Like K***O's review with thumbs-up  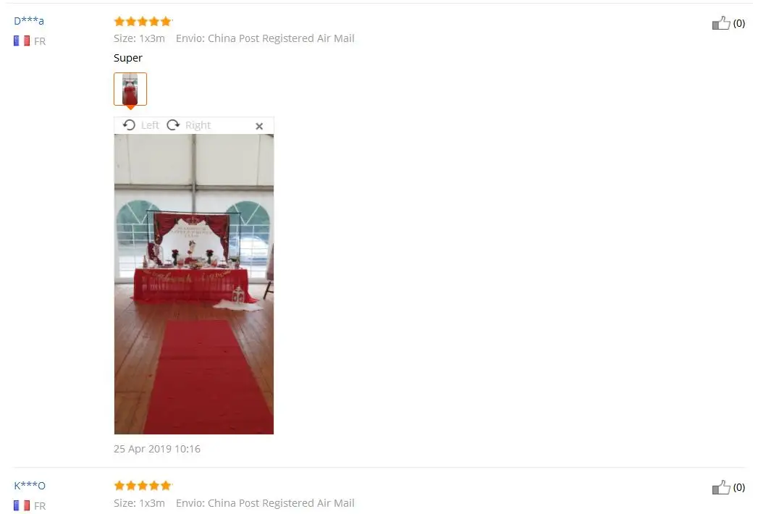coord(721,487)
